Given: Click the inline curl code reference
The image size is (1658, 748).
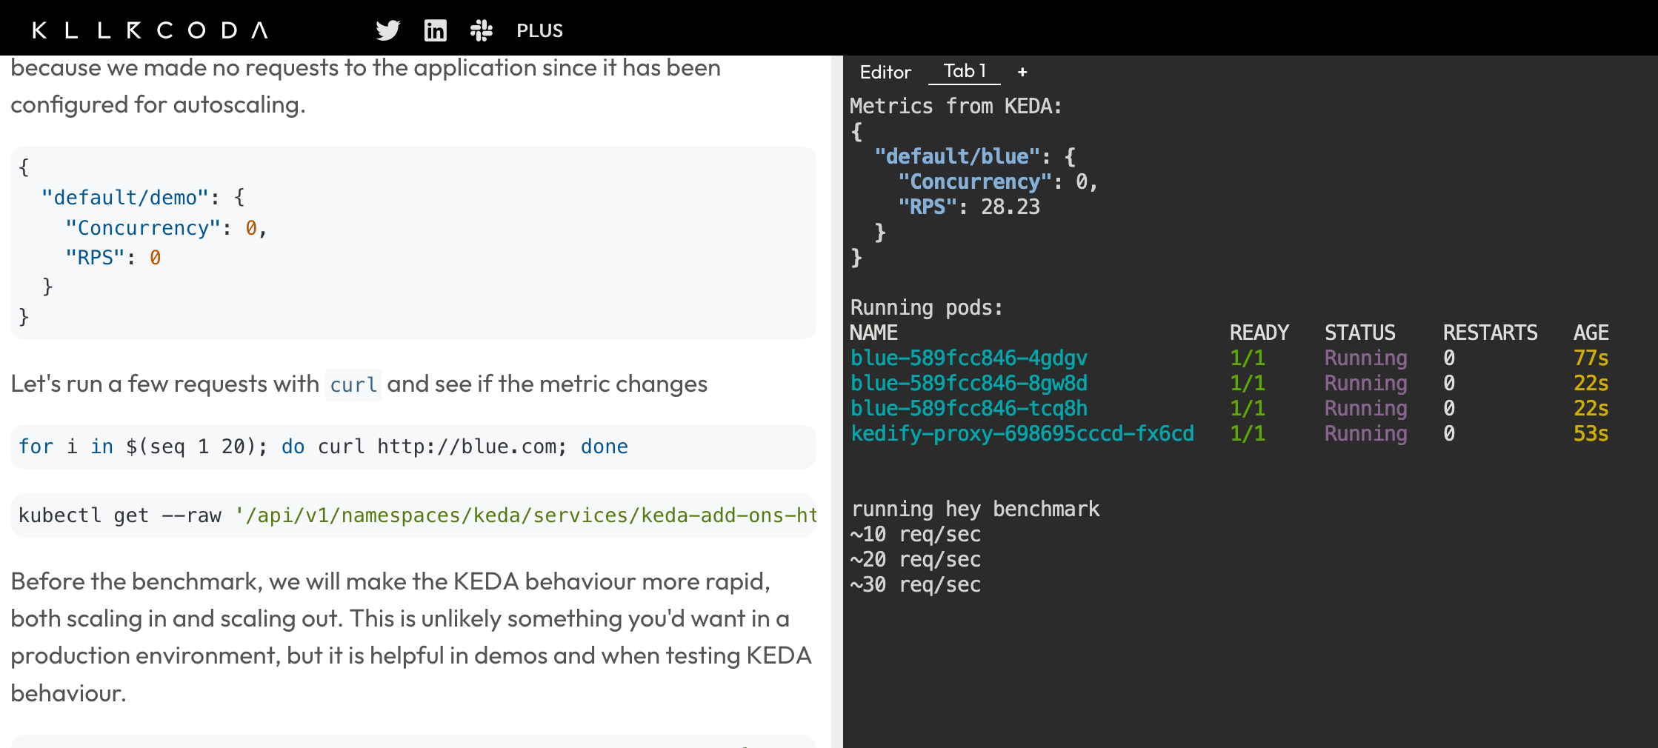Looking at the screenshot, I should [x=353, y=384].
